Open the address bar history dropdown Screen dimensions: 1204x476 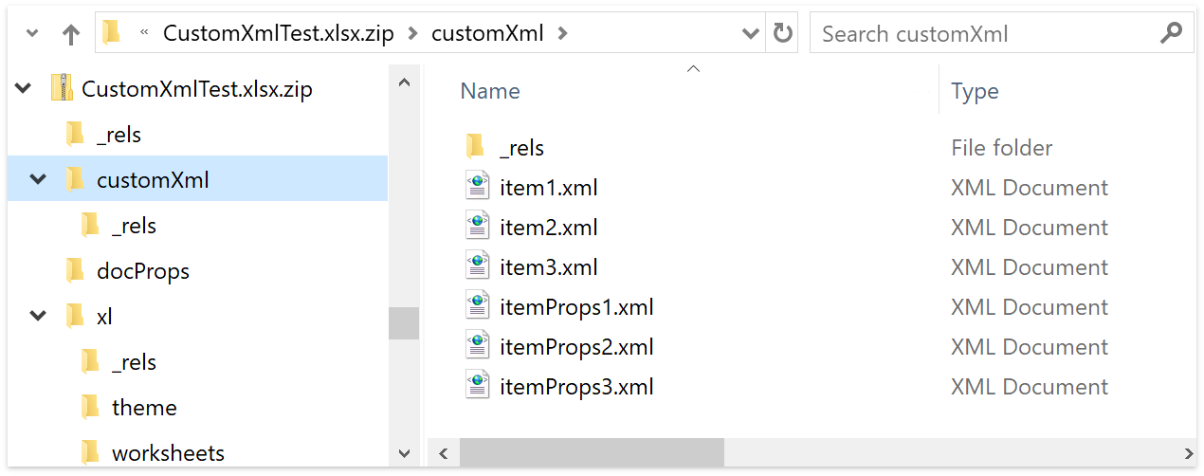(x=750, y=34)
